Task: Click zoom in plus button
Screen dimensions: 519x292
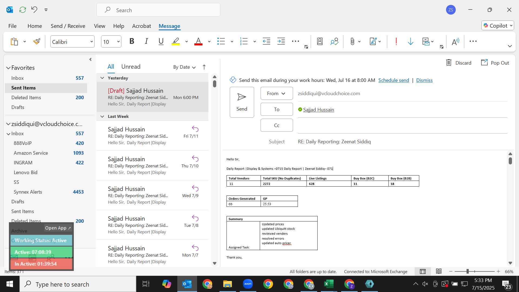Action: point(498,271)
